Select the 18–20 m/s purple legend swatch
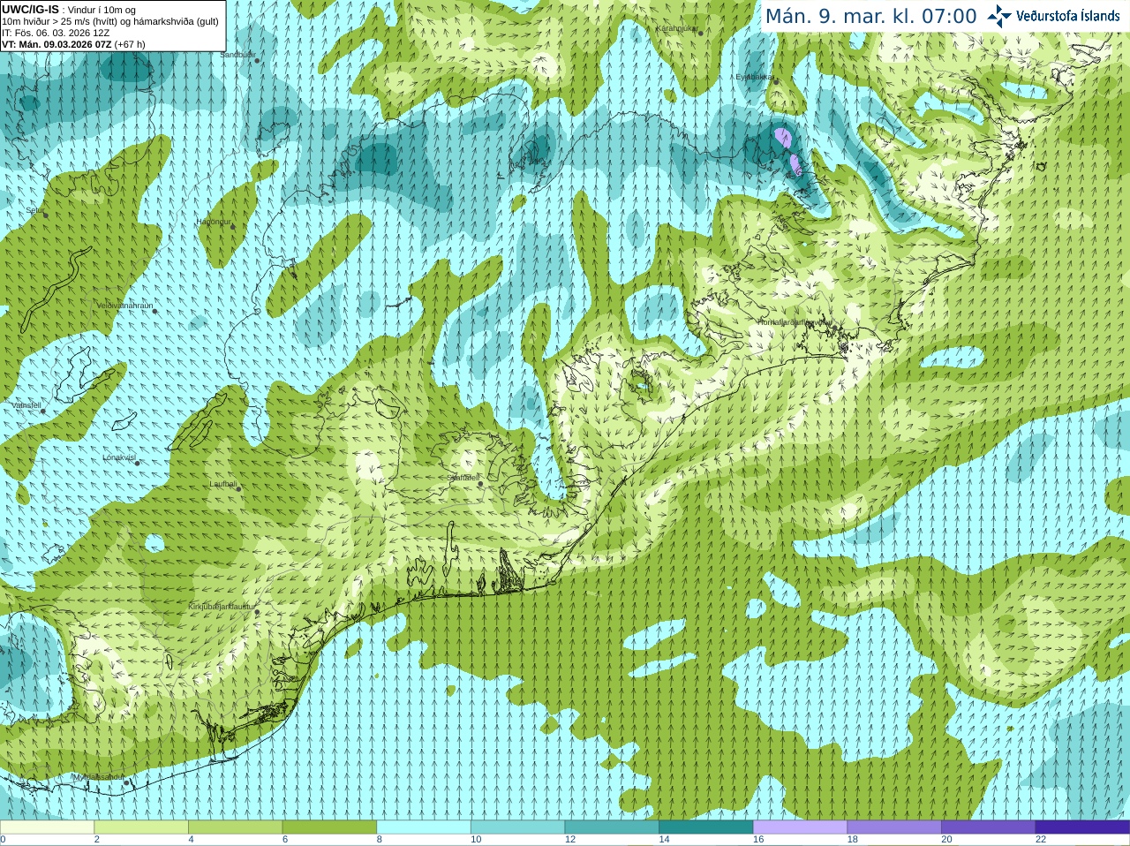 (894, 827)
